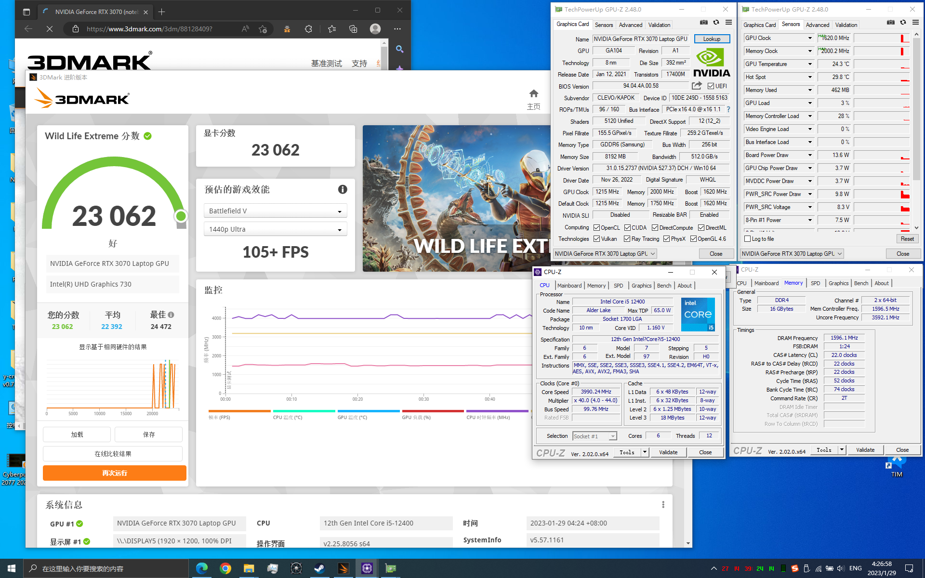Open Steam from the taskbar
The image size is (925, 578).
(x=319, y=568)
